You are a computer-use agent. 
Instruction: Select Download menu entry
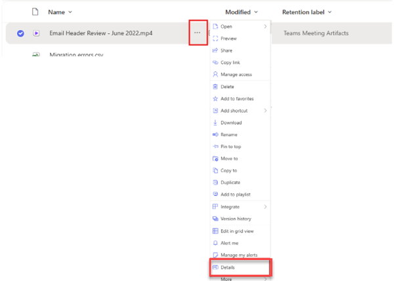[x=240, y=122]
